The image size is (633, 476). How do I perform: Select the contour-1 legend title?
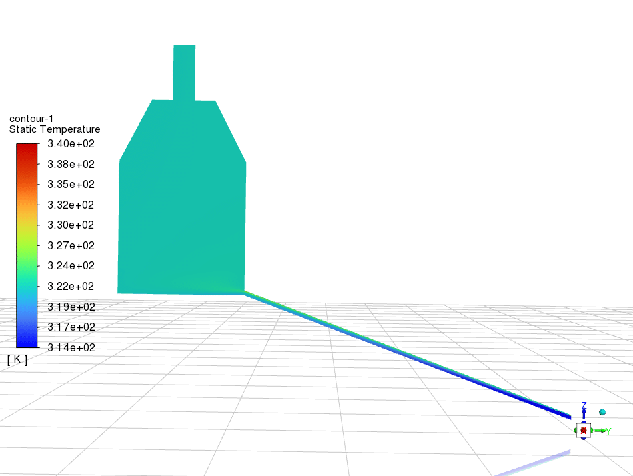point(31,119)
